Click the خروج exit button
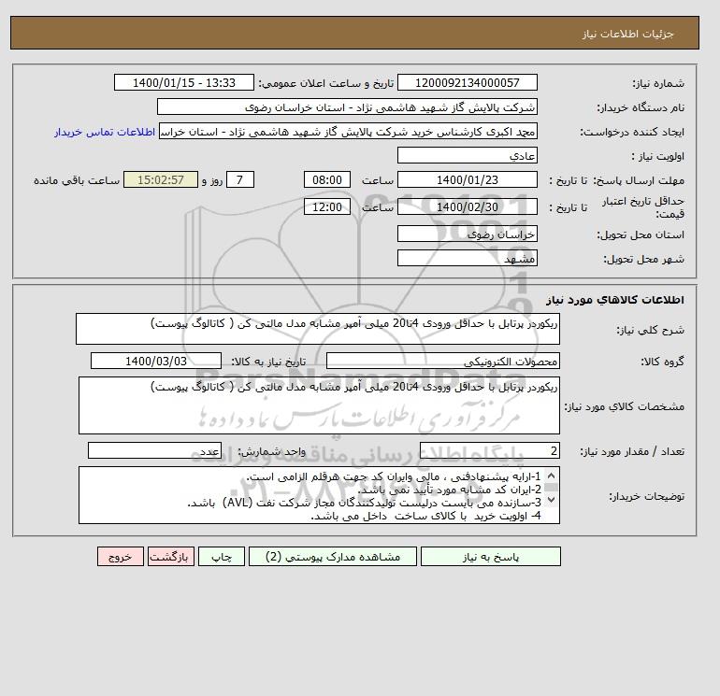The image size is (720, 696). 121,556
